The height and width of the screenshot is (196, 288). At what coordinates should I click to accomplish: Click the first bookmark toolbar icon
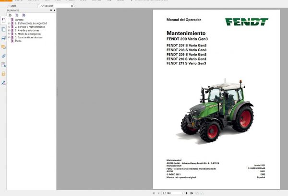(x=10, y=15)
